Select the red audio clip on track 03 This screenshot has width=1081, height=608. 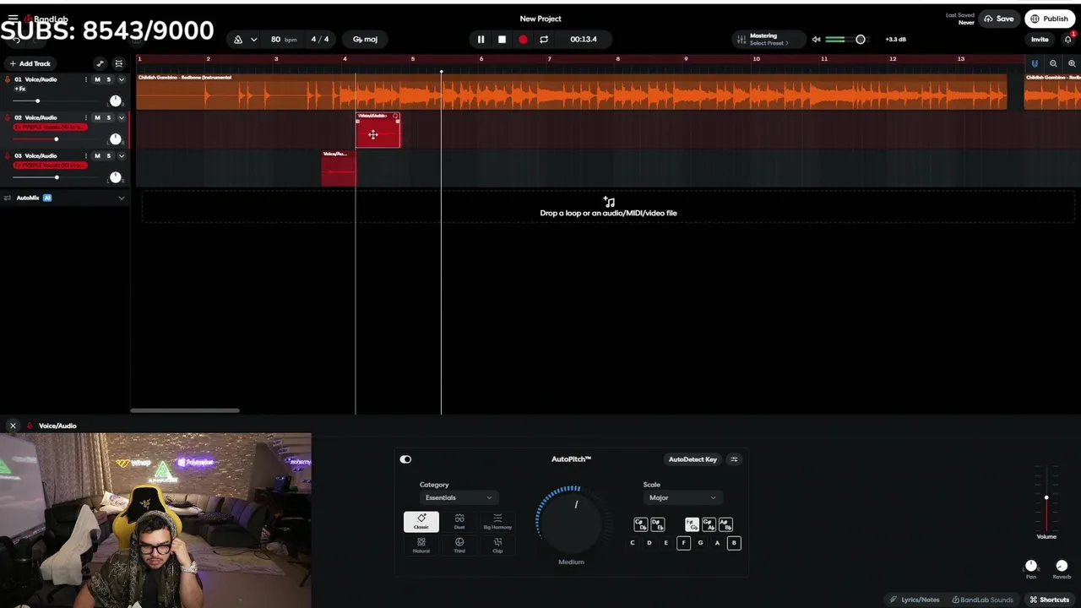[339, 168]
